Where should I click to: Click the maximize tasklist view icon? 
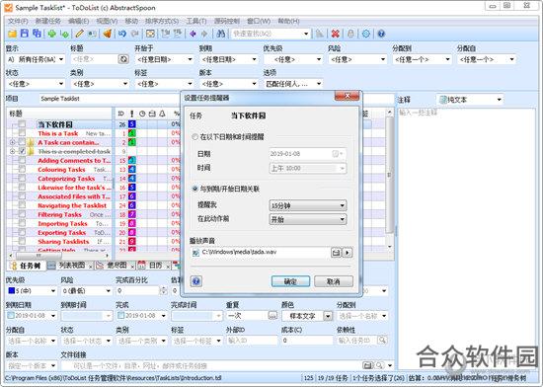(150, 34)
